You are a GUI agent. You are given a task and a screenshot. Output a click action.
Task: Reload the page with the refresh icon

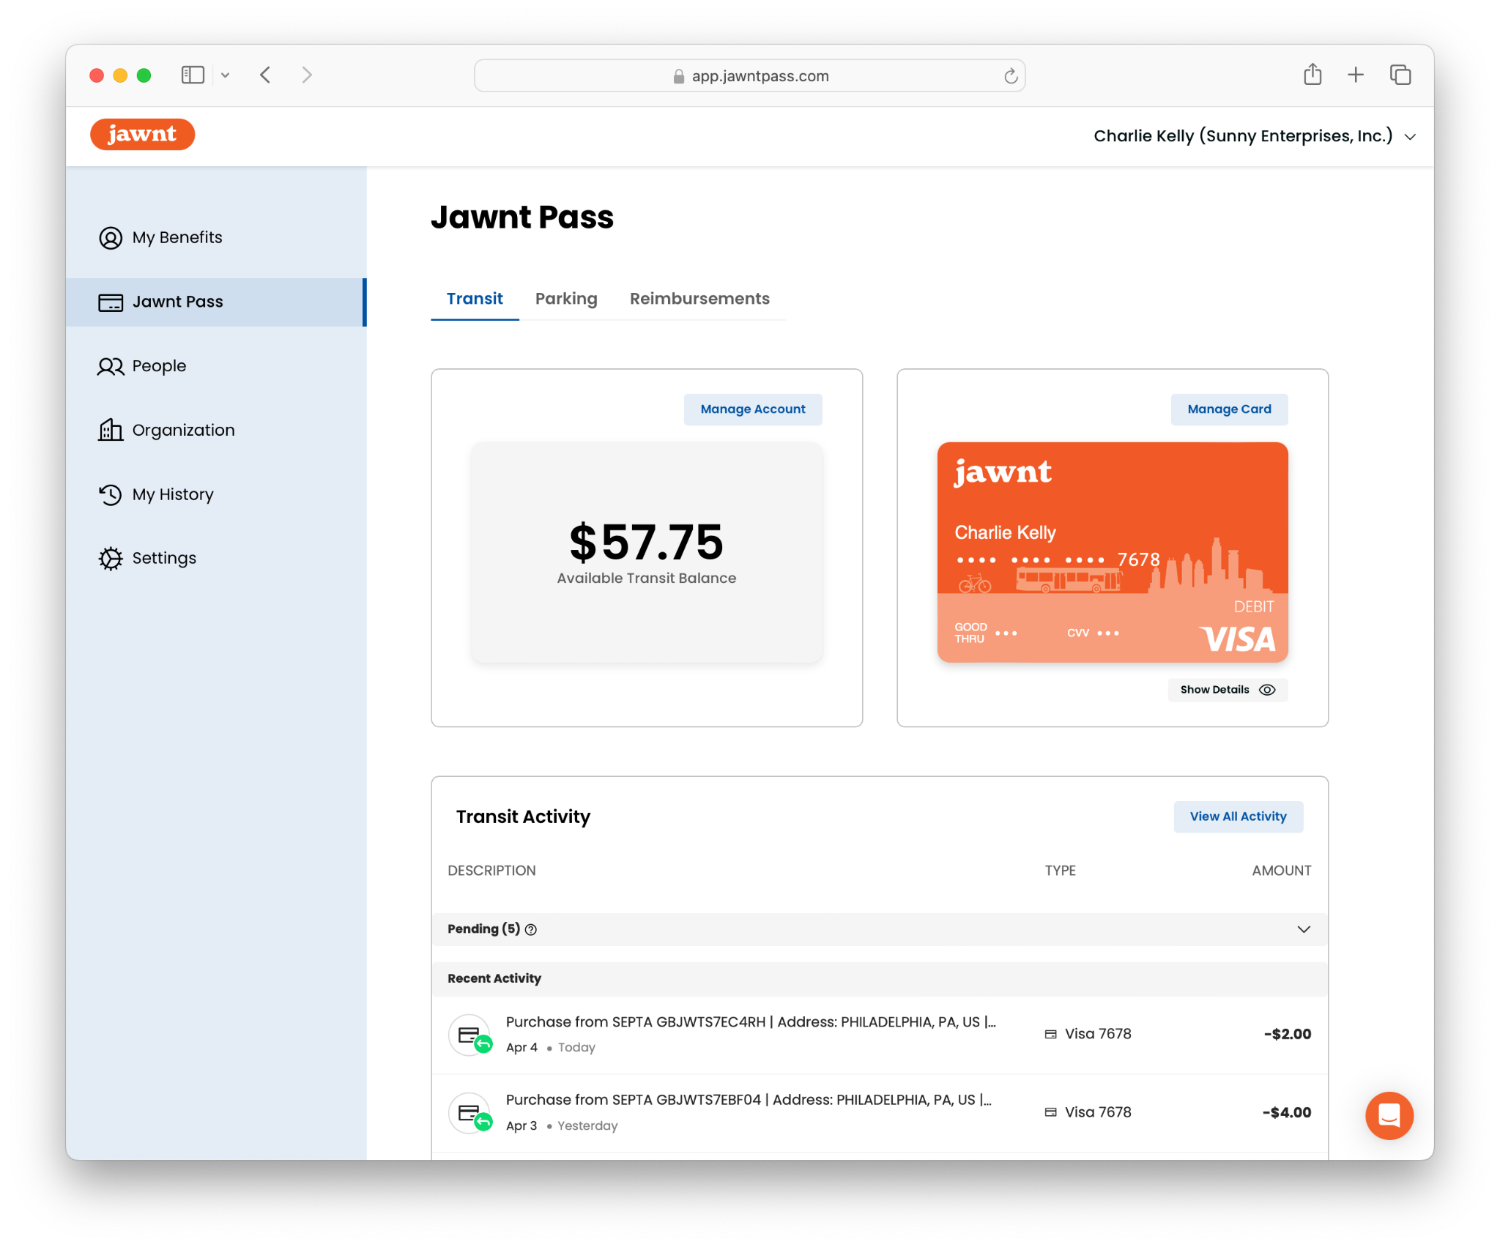1011,76
